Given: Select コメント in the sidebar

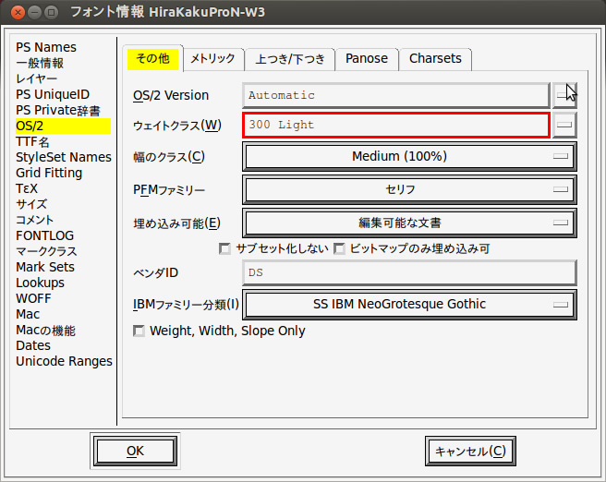Looking at the screenshot, I should coord(34,220).
